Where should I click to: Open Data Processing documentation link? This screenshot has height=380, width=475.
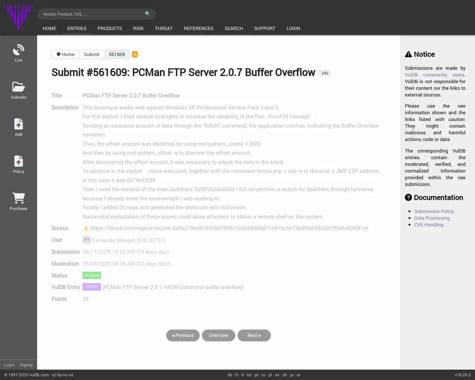coord(432,218)
